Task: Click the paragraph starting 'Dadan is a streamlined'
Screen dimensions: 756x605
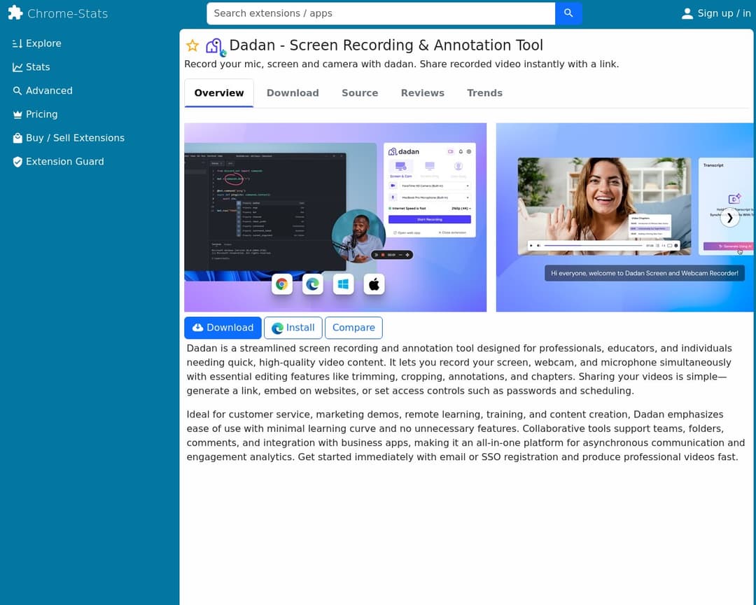Action: (459, 370)
